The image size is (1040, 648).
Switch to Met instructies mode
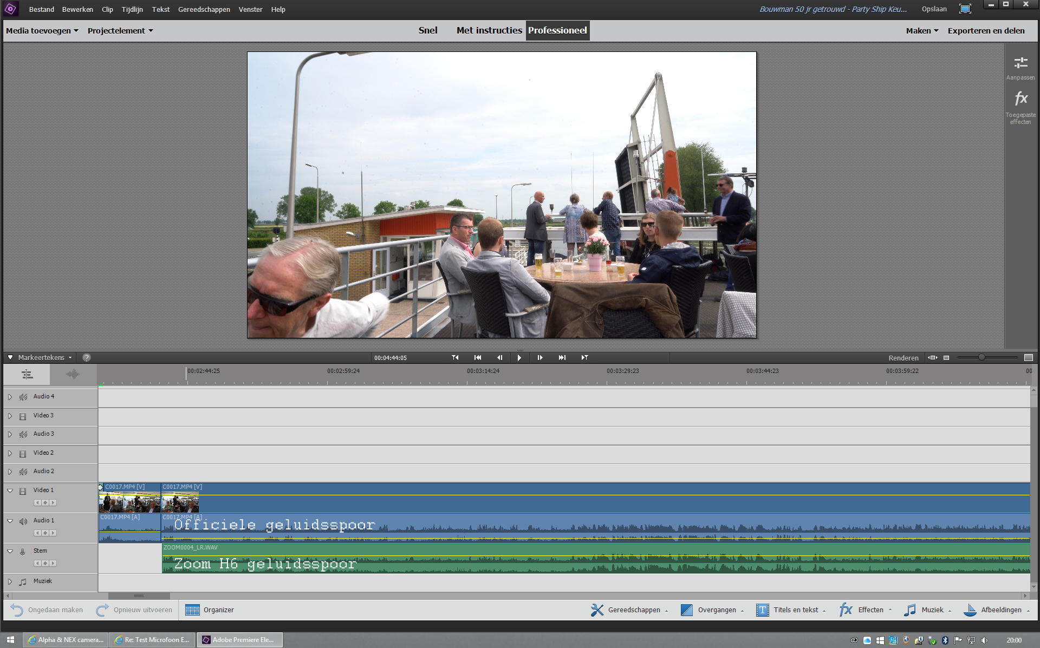(489, 30)
